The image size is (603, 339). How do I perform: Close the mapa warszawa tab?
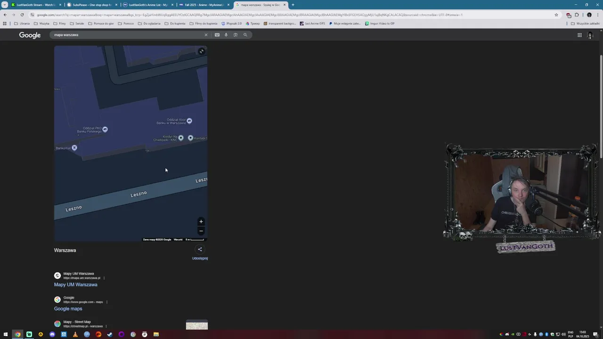click(285, 5)
